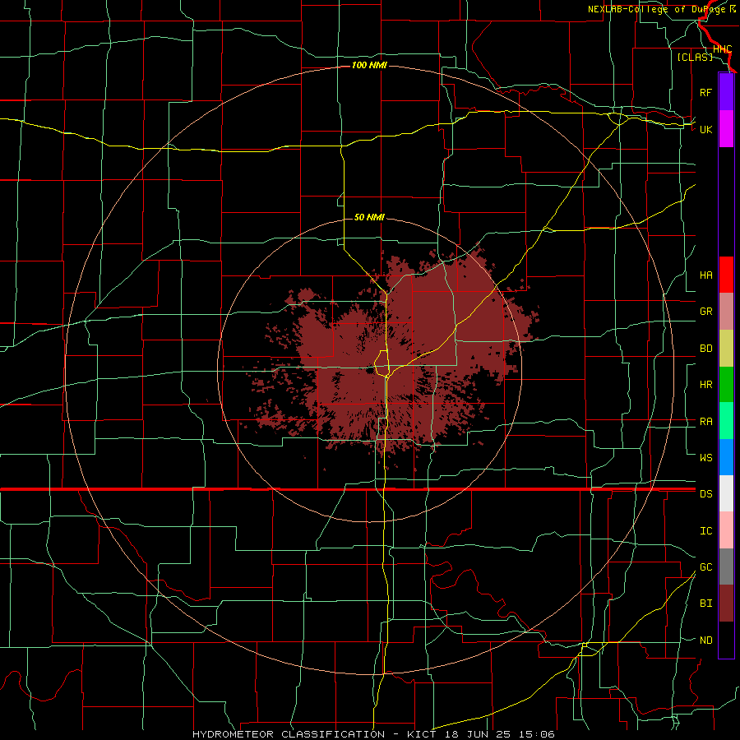Select the 'GR' legend label

(705, 312)
